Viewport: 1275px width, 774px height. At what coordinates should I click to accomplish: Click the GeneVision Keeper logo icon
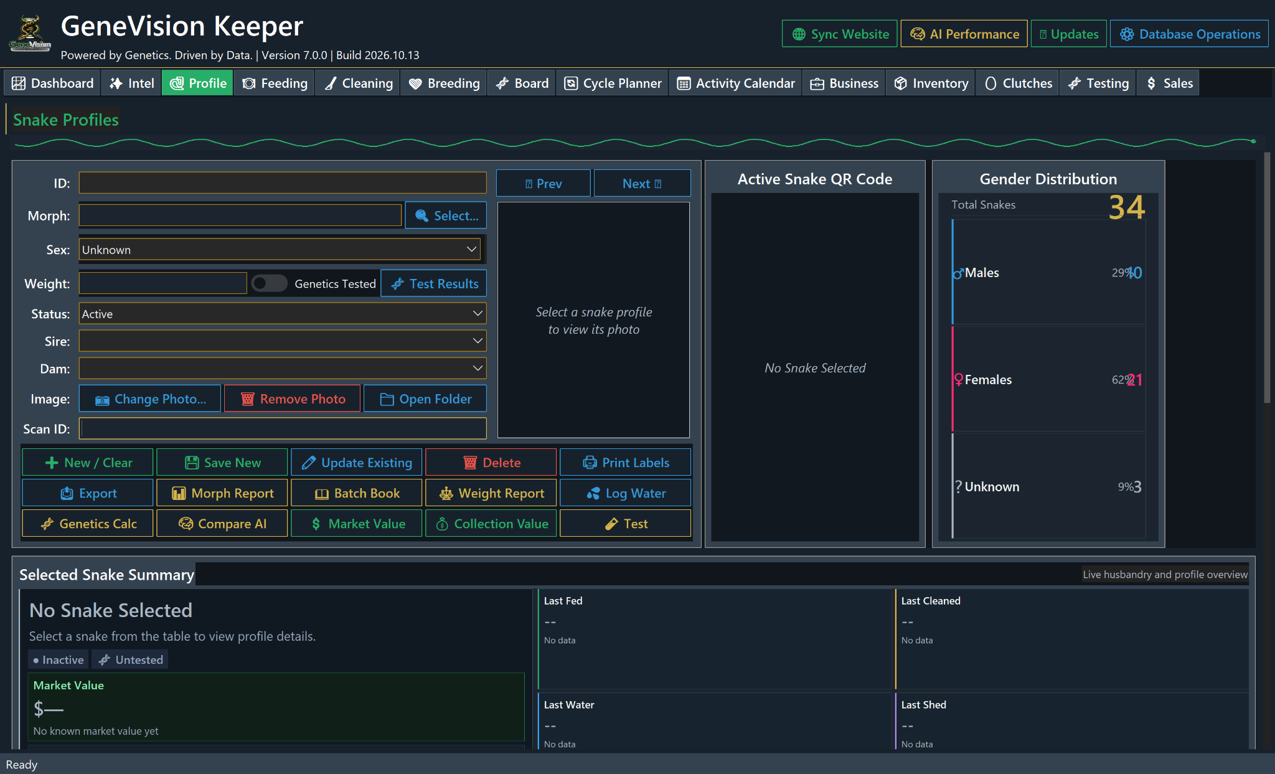30,34
